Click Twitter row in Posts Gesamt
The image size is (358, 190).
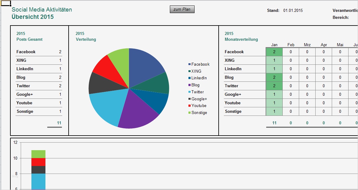coord(39,86)
